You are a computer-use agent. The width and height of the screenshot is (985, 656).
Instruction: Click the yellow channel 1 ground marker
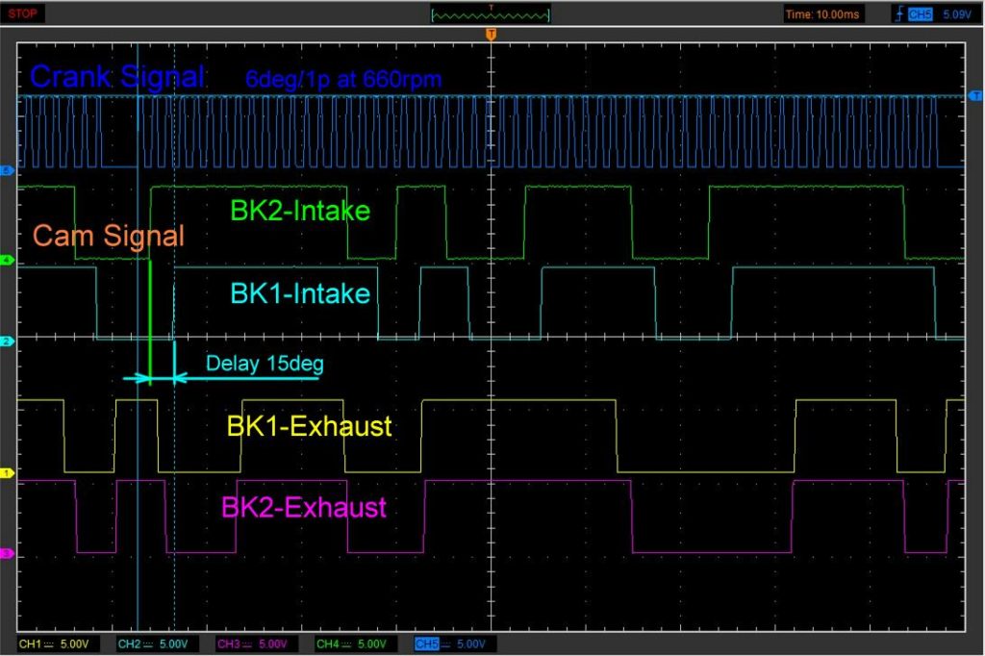(9, 473)
